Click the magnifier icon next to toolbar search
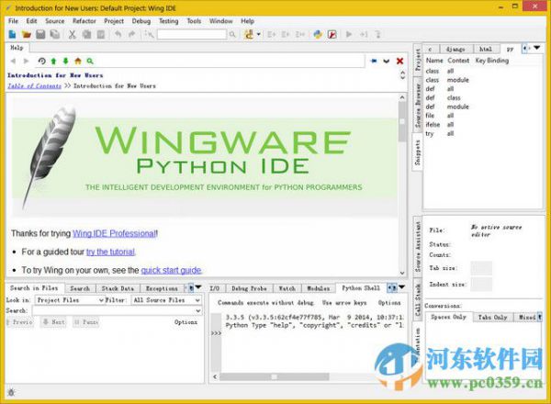This screenshot has height=404, width=551. 232,34
